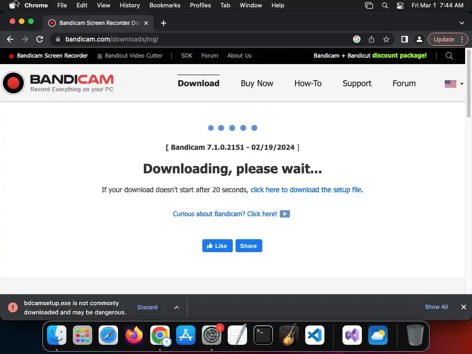Open Visual Studio Code from Dock
The height and width of the screenshot is (354, 472).
click(x=314, y=335)
